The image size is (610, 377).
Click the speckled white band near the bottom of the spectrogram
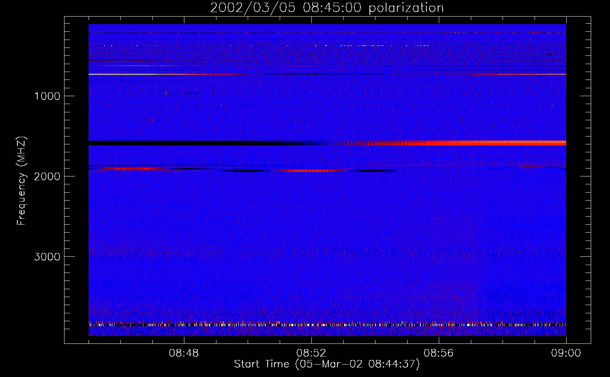327,324
